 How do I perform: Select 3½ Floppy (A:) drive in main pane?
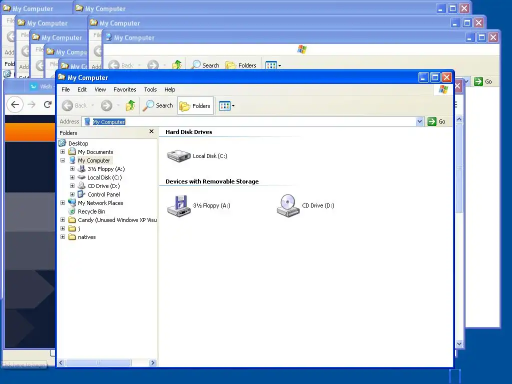(x=198, y=205)
